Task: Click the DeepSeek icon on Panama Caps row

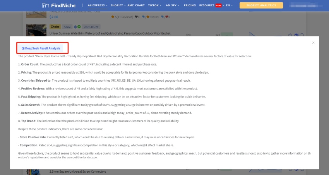Action: pos(296,35)
